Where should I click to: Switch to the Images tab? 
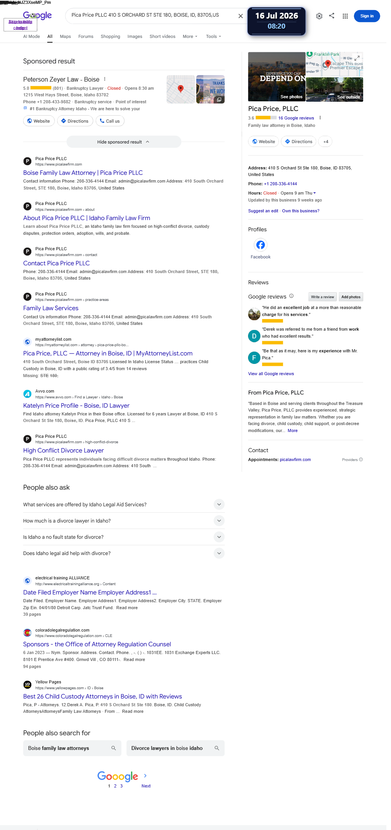(135, 36)
